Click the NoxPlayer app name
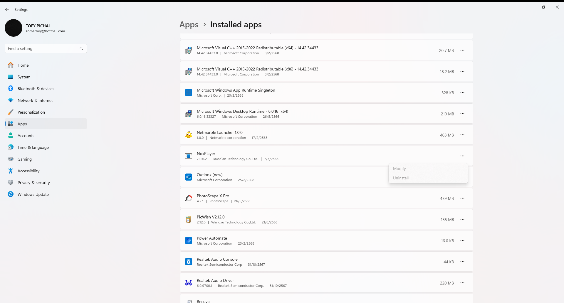Screen dimensions: 564x303 coord(206,154)
